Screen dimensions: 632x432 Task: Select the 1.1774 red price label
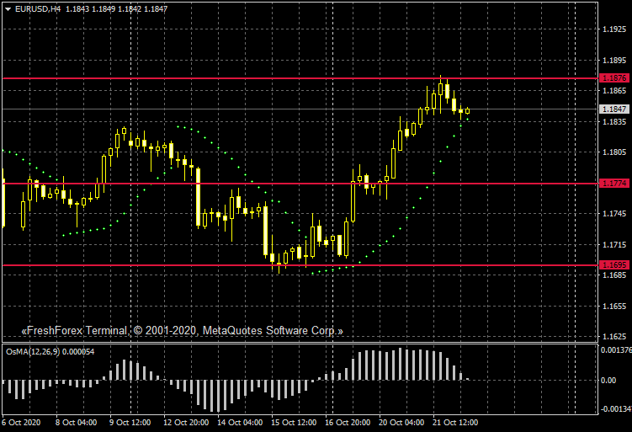(614, 183)
